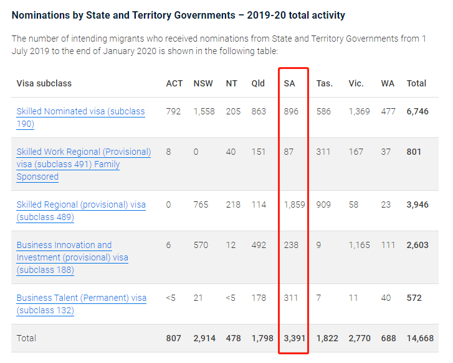This screenshot has height=363, width=453.
Task: Click the row total 801
Action: click(414, 152)
